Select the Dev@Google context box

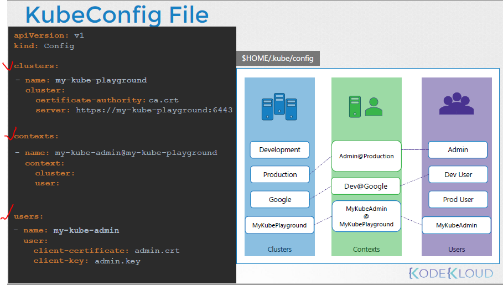point(366,186)
